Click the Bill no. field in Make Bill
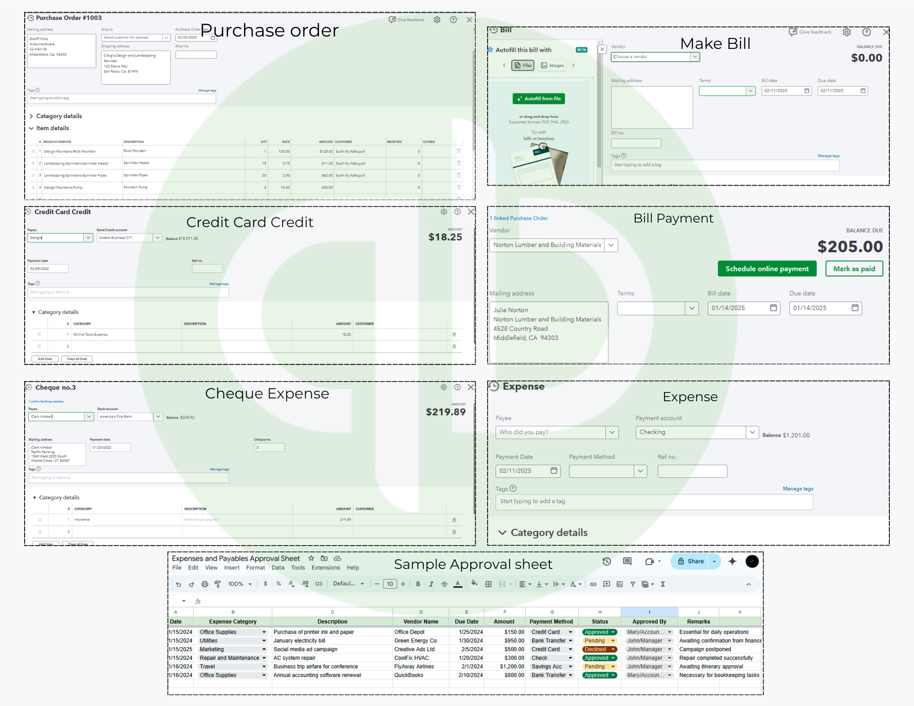This screenshot has width=914, height=706. point(636,143)
